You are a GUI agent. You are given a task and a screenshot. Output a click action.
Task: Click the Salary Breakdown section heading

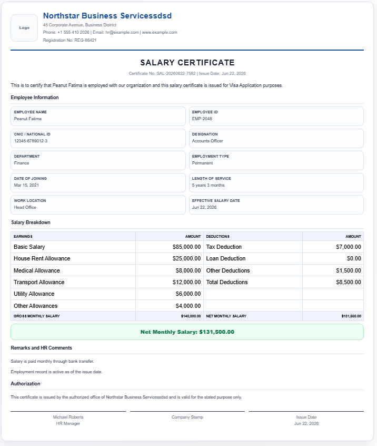31,222
